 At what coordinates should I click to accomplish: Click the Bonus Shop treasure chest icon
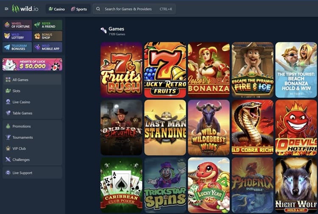click(x=37, y=36)
